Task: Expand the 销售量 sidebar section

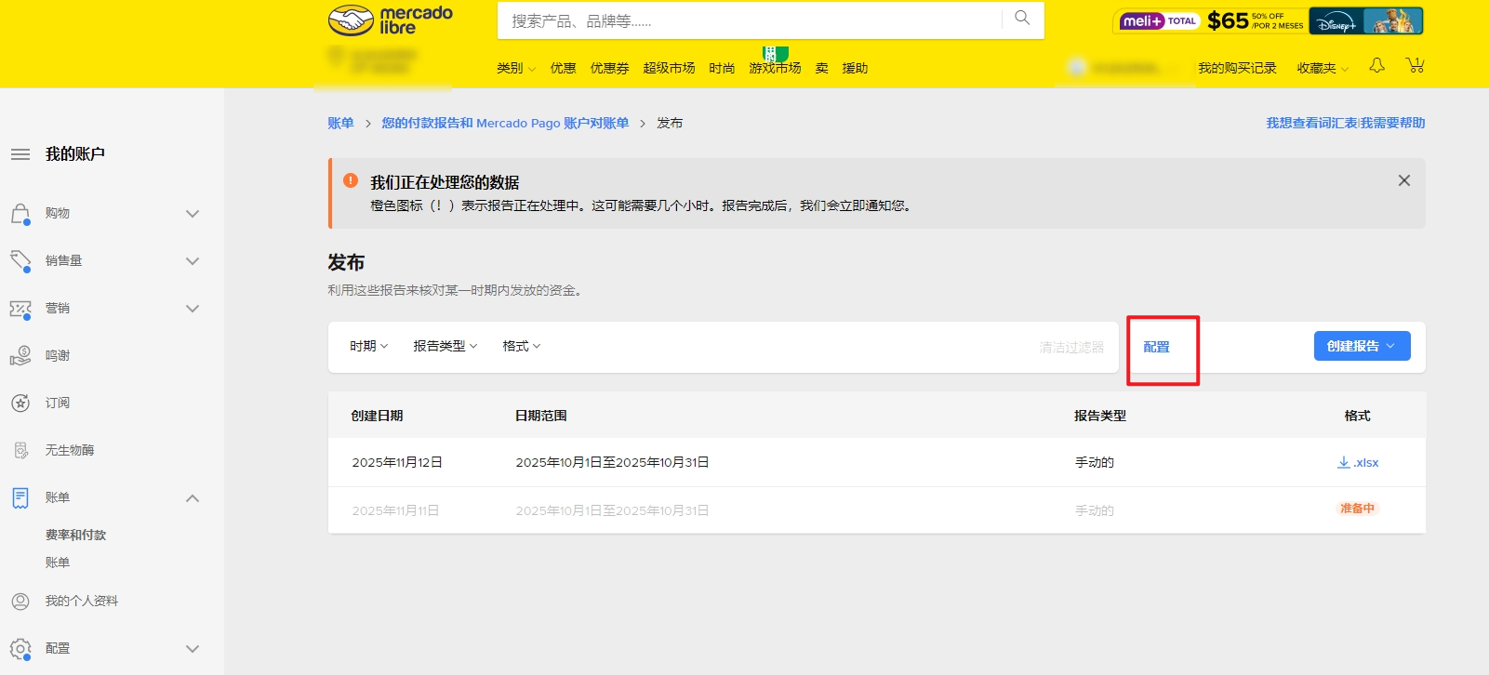Action: click(x=193, y=261)
